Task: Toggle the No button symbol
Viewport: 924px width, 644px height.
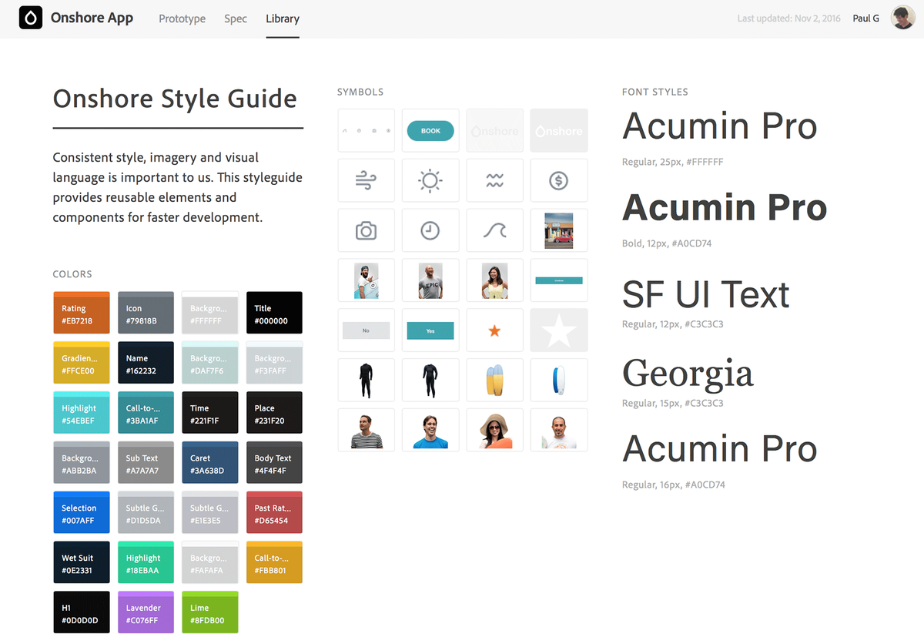Action: [x=366, y=330]
